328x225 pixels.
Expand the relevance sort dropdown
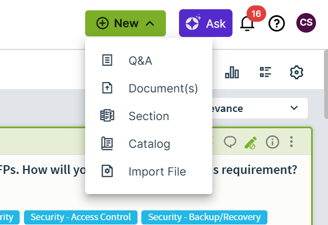click(259, 108)
